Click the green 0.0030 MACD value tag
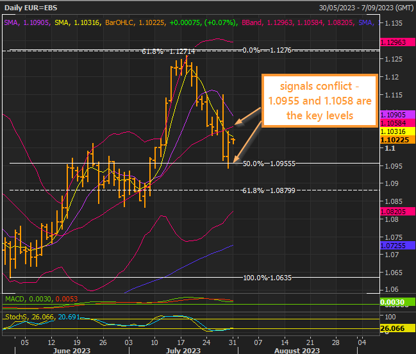 point(397,302)
